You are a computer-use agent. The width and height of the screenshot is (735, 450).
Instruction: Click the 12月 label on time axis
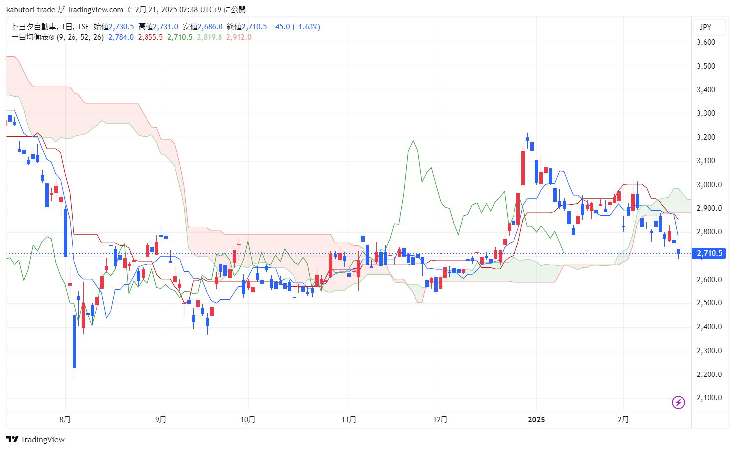click(x=440, y=420)
